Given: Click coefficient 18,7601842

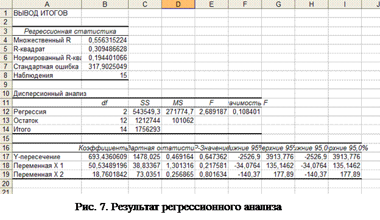Looking at the screenshot, I should [105, 174].
